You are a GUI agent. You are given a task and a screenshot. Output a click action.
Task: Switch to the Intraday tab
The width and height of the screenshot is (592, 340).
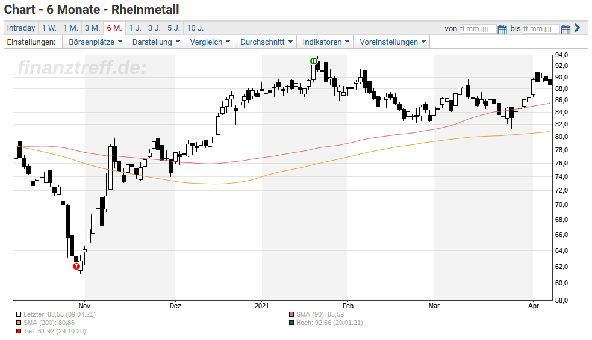[x=20, y=28]
